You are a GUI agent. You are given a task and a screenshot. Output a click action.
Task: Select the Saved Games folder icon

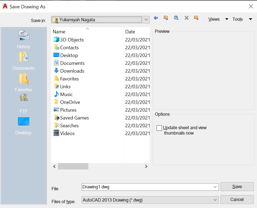coord(57,118)
